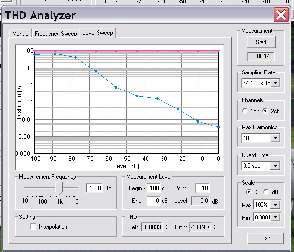The width and height of the screenshot is (294, 252).
Task: Click the Right THD value -1.#IND
Action: pyautogui.click(x=200, y=227)
